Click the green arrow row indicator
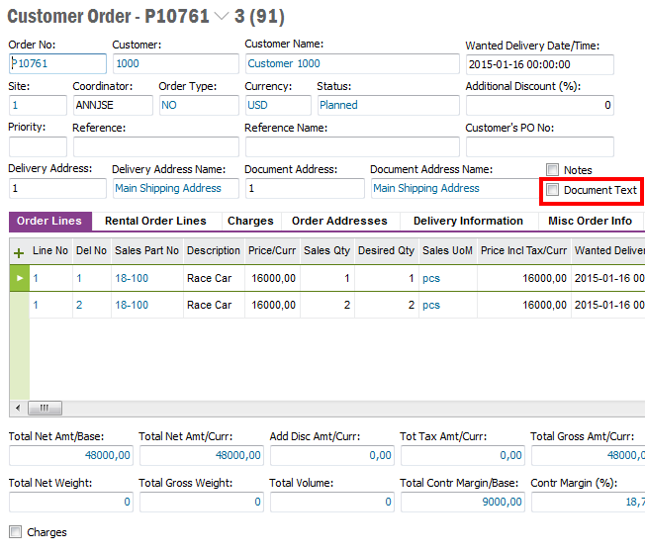Screen dimensions: 645x554 (18, 279)
